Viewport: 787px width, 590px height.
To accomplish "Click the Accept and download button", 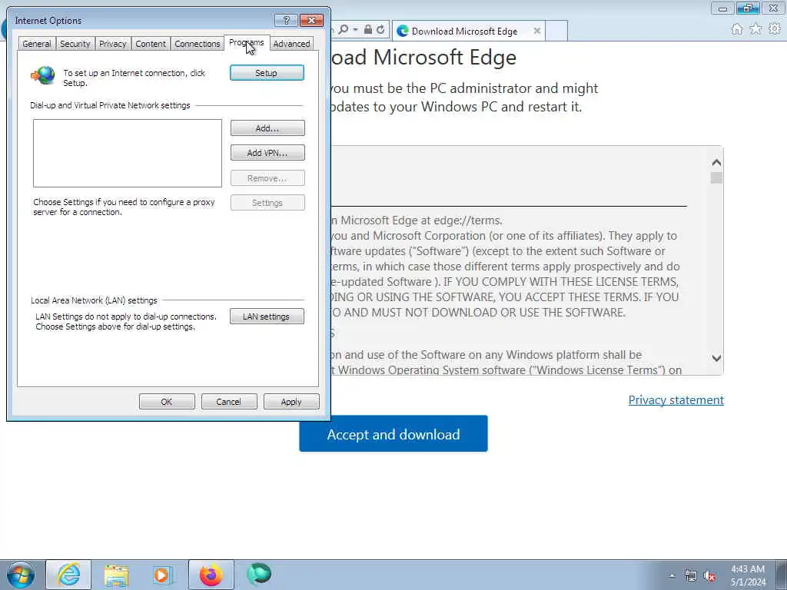I will coord(393,433).
